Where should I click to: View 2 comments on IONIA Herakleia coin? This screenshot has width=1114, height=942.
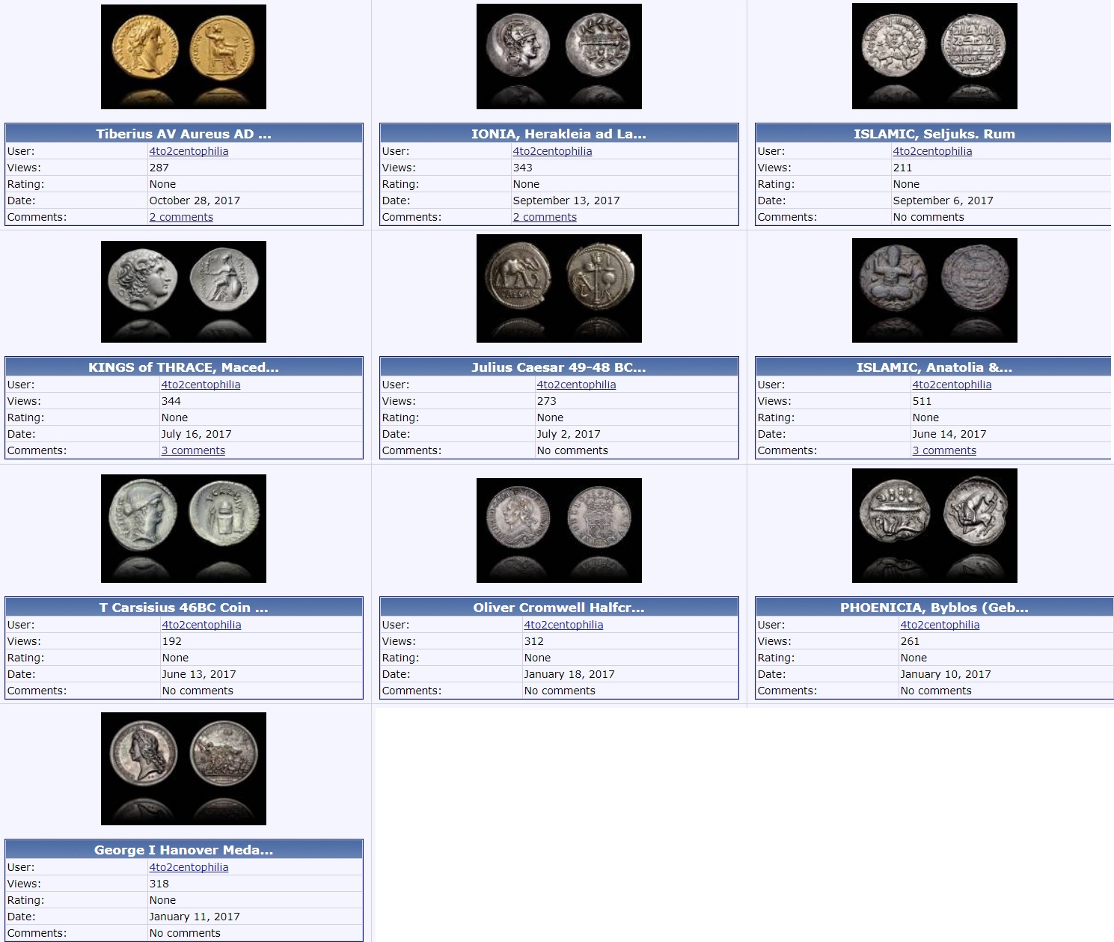pyautogui.click(x=545, y=217)
